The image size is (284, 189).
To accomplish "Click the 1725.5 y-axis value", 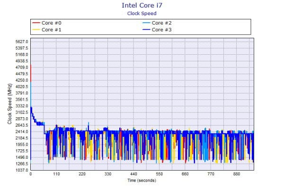I will [x=22, y=151].
